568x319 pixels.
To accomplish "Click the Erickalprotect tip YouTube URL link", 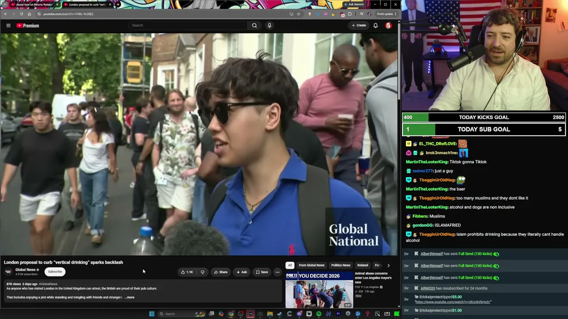I will click(x=453, y=302).
